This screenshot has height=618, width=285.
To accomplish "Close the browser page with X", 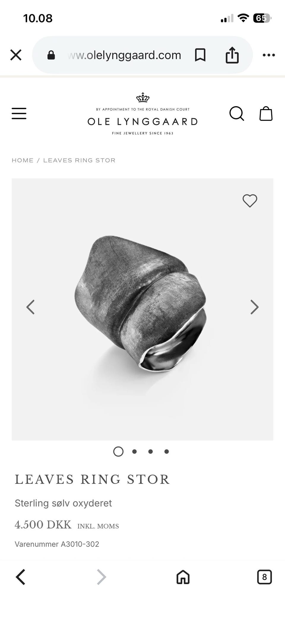I will [x=16, y=55].
